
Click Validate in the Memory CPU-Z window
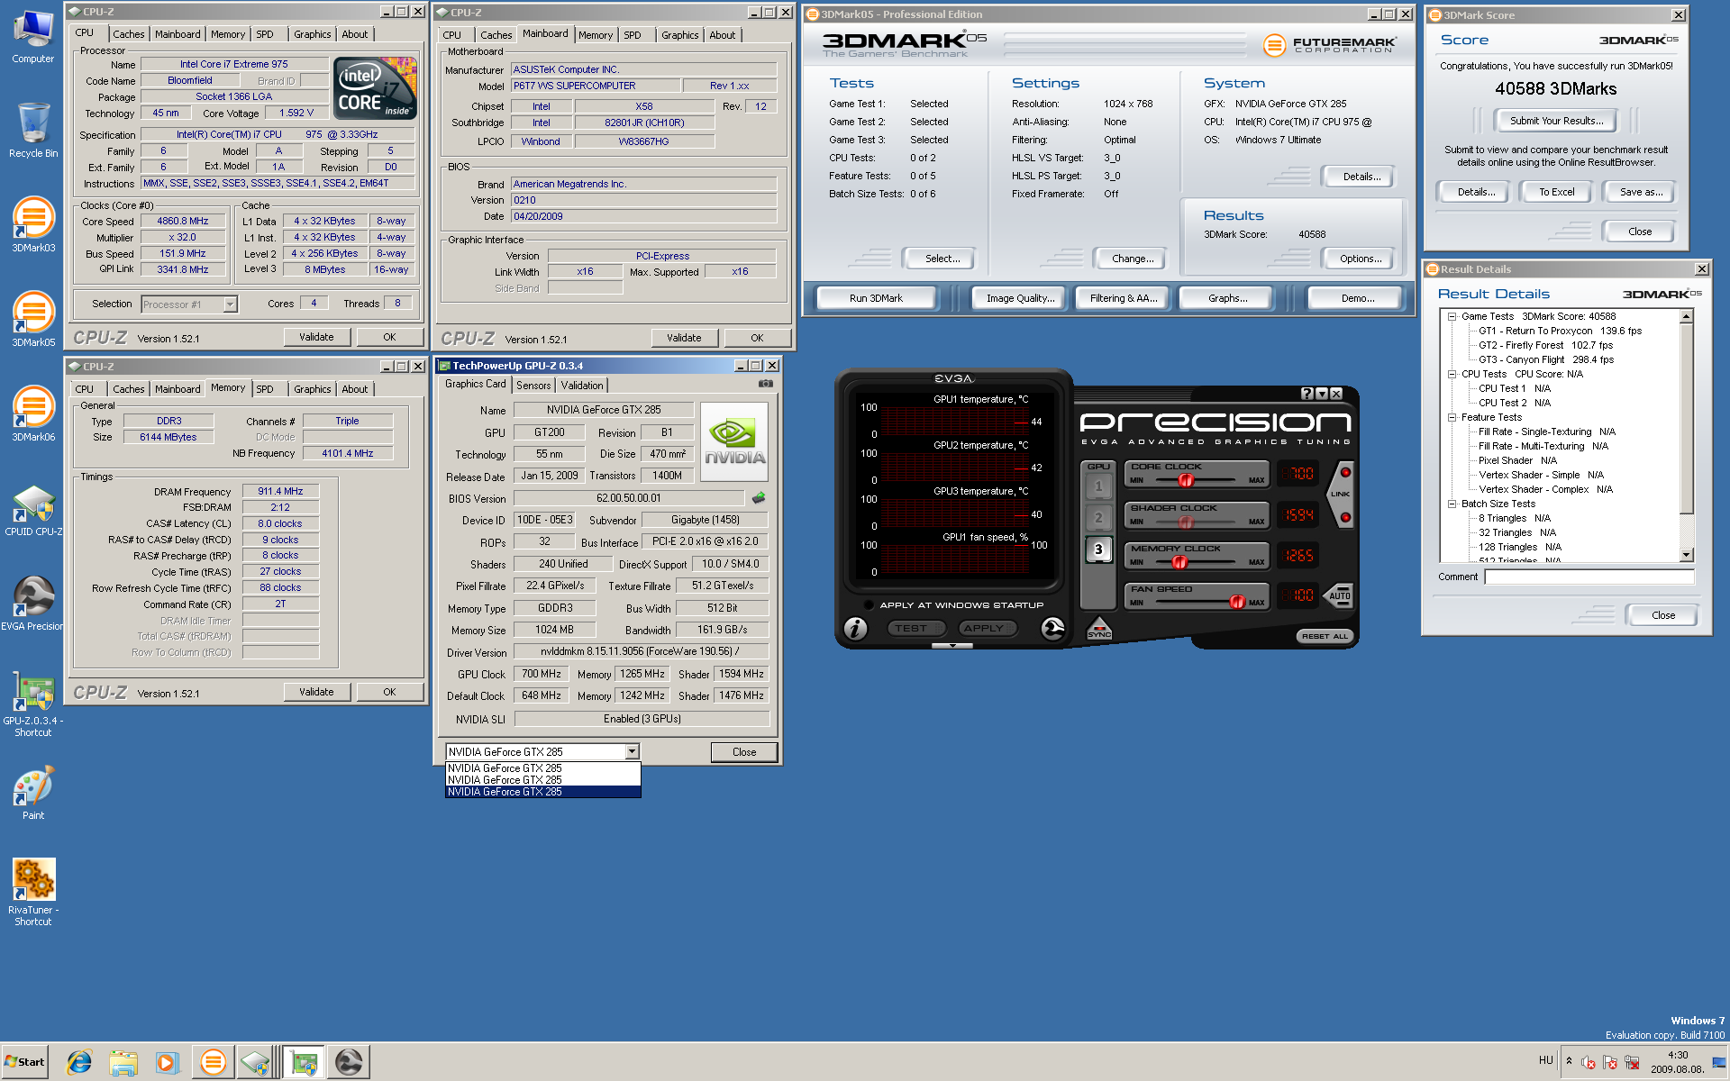(316, 692)
